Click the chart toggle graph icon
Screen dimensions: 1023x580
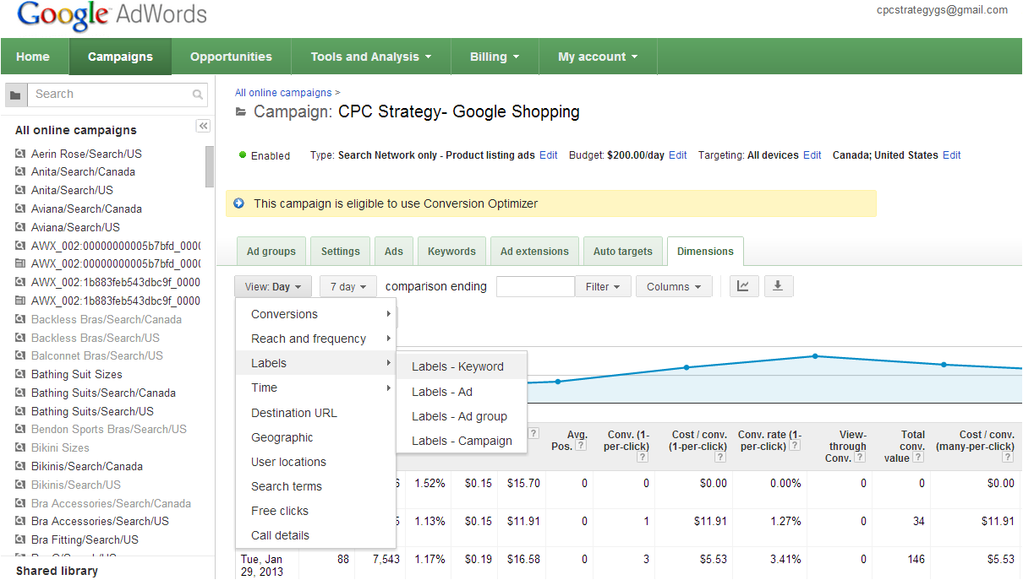tap(743, 286)
